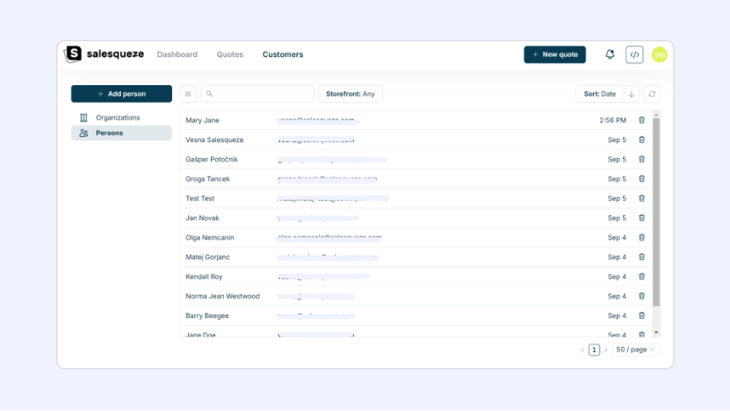Open the notifications bell
The width and height of the screenshot is (730, 411).
coord(610,54)
